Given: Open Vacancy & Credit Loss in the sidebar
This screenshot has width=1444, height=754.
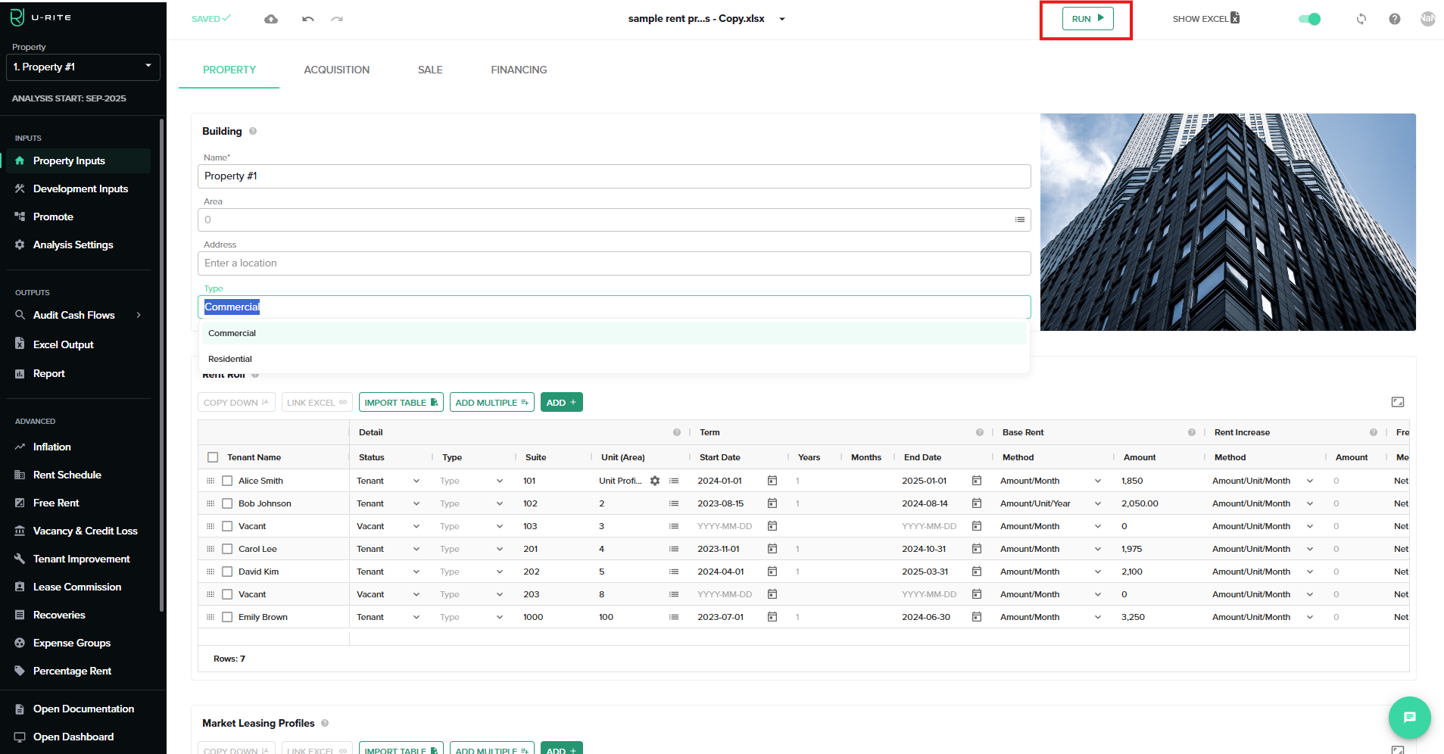Looking at the screenshot, I should coord(79,531).
